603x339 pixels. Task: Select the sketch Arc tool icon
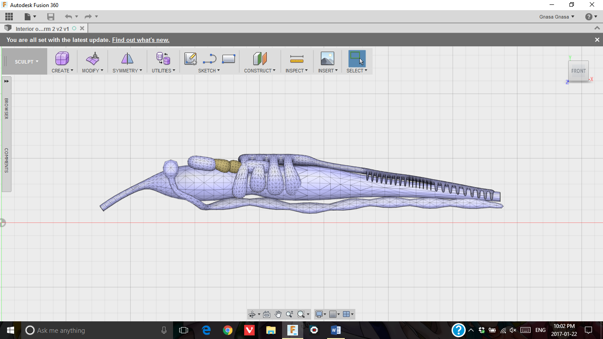pyautogui.click(x=210, y=59)
